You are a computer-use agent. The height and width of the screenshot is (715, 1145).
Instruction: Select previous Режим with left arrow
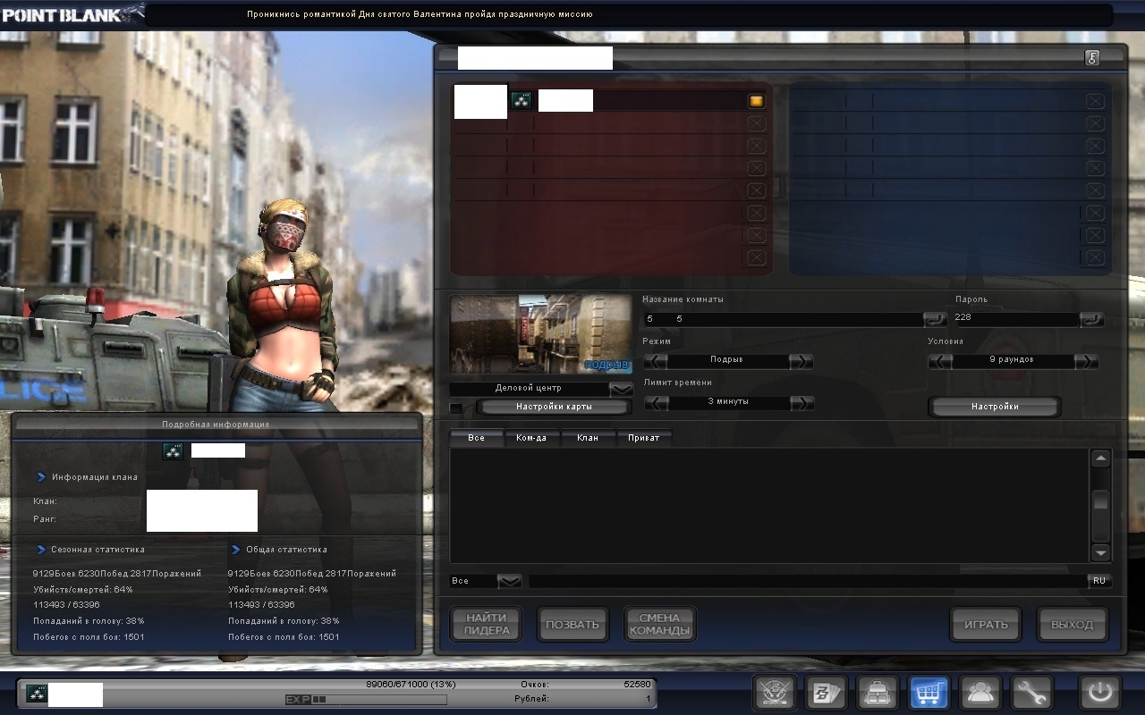tap(656, 361)
